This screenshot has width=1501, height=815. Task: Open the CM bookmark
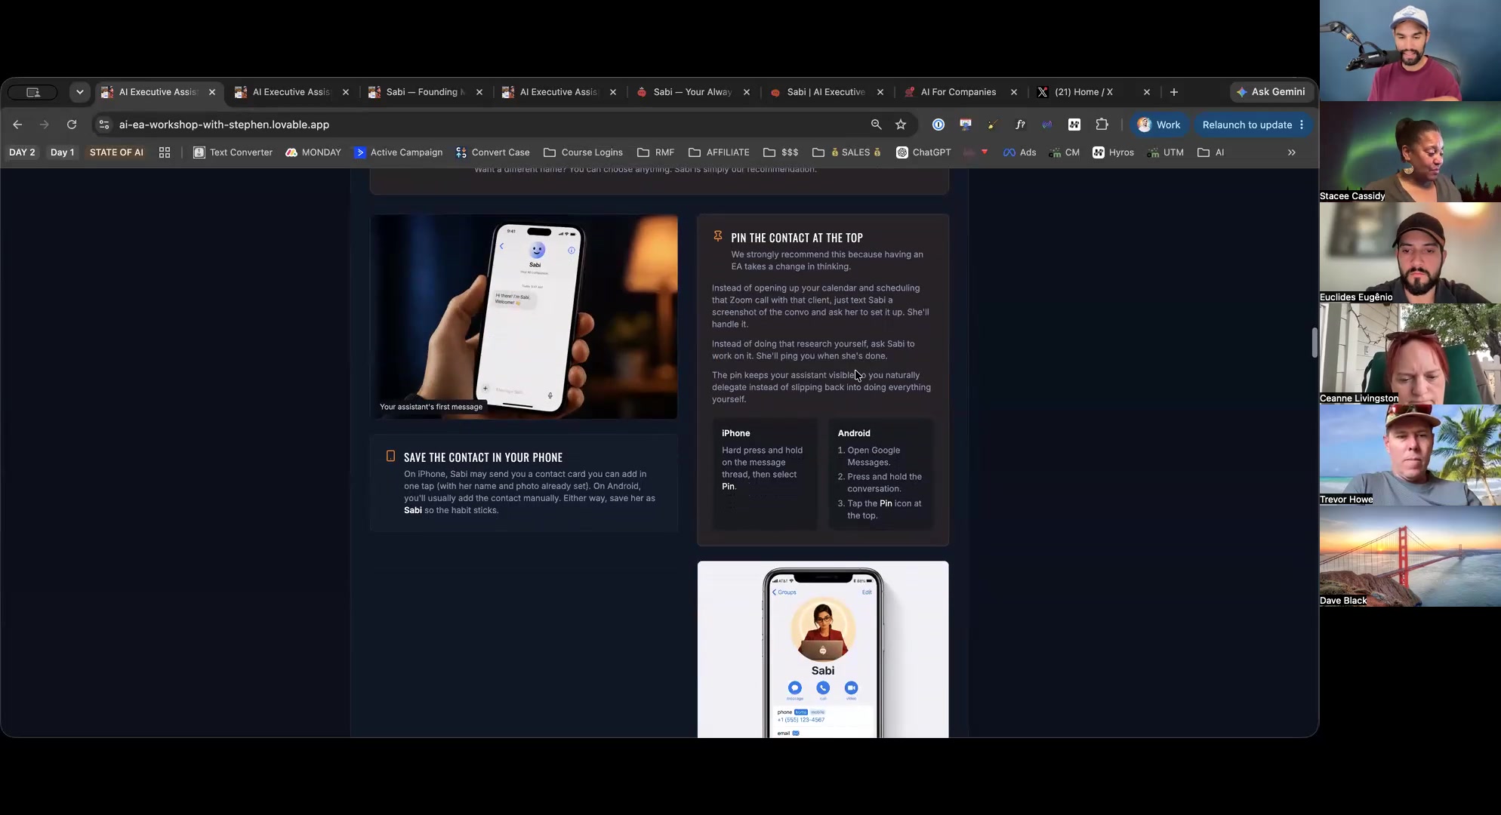click(1065, 152)
